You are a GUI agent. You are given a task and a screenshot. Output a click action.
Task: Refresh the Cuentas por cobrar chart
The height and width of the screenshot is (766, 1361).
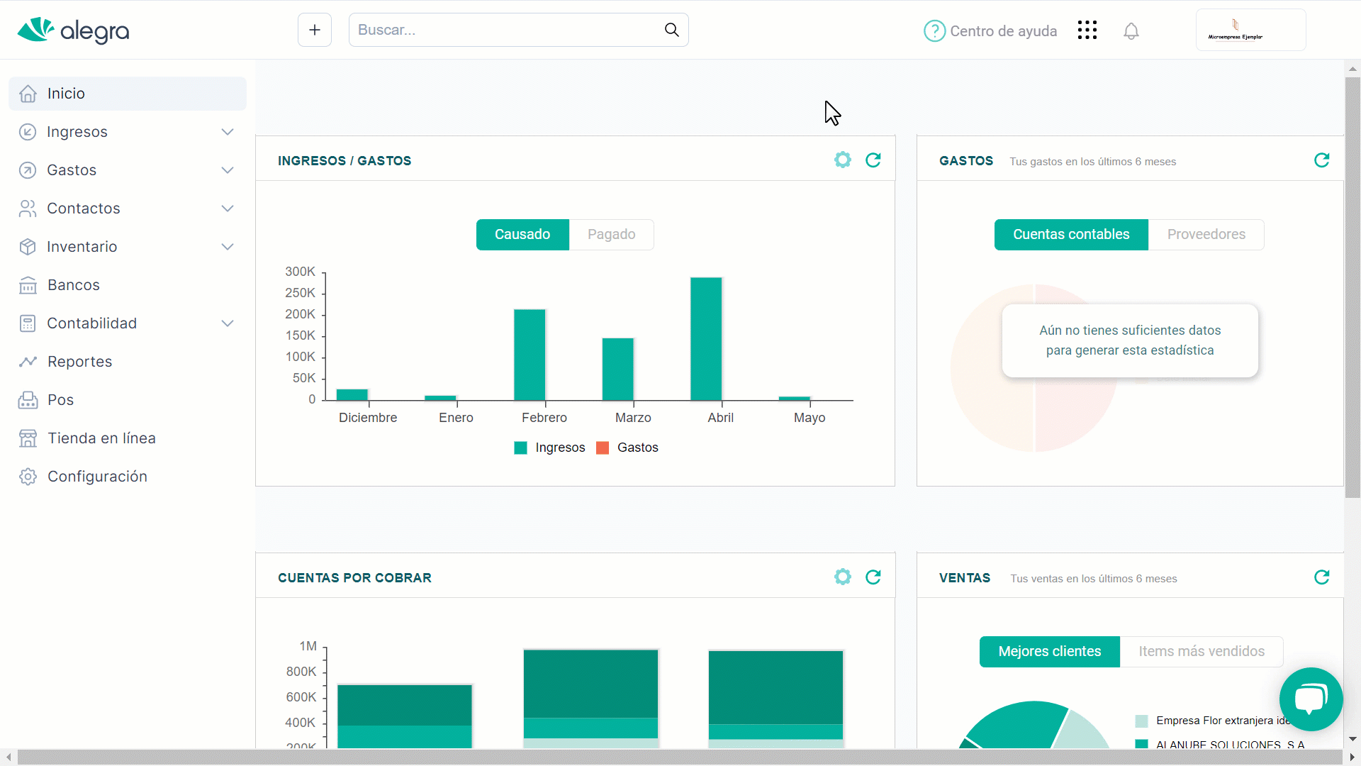coord(873,577)
